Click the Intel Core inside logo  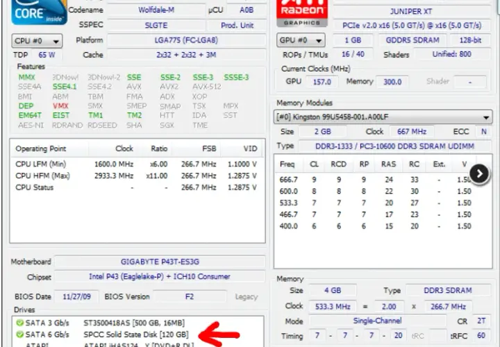pyautogui.click(x=39, y=12)
